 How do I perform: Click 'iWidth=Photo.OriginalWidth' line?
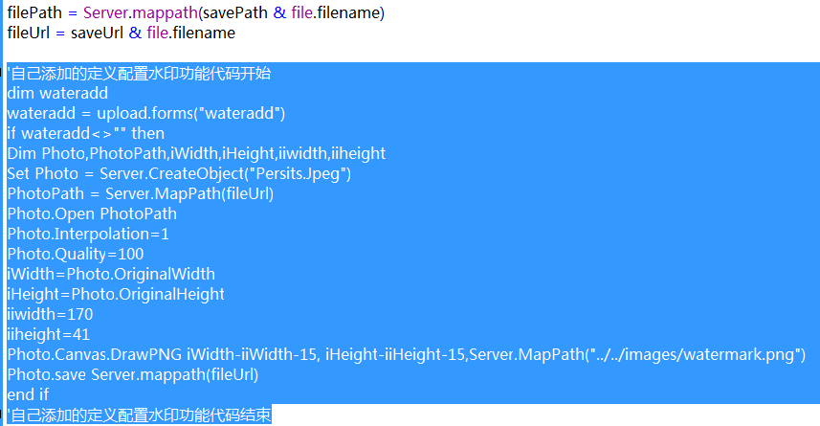[x=111, y=274]
